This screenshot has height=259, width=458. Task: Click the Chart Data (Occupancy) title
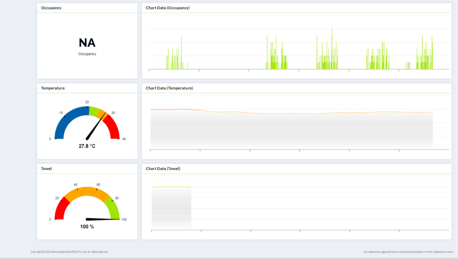click(x=167, y=8)
